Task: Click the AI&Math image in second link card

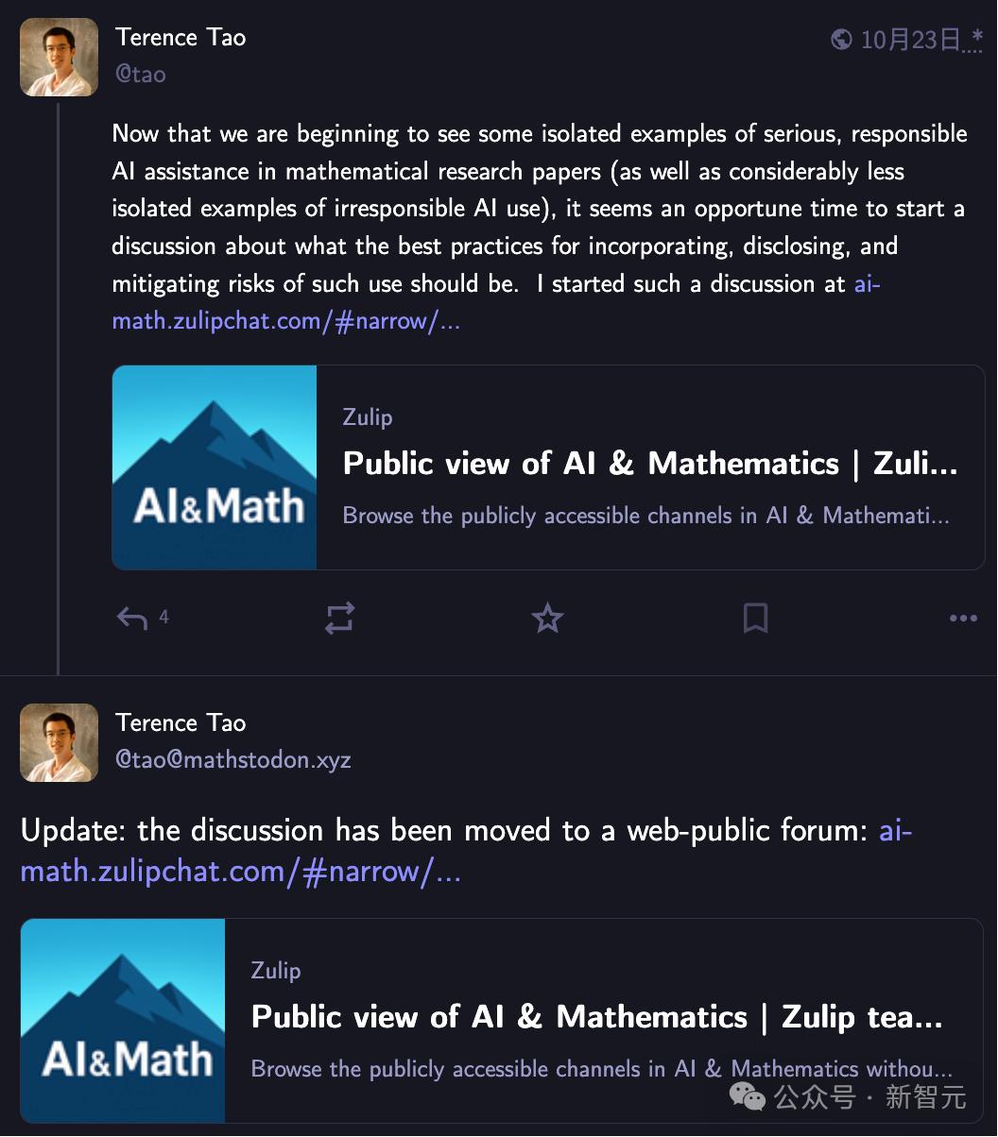Action: 123,1021
